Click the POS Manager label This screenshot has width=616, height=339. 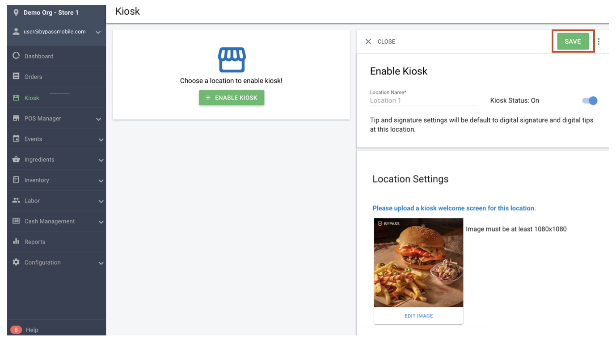pos(43,119)
